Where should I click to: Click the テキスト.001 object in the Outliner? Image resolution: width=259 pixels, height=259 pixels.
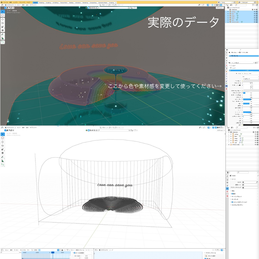tap(236, 145)
